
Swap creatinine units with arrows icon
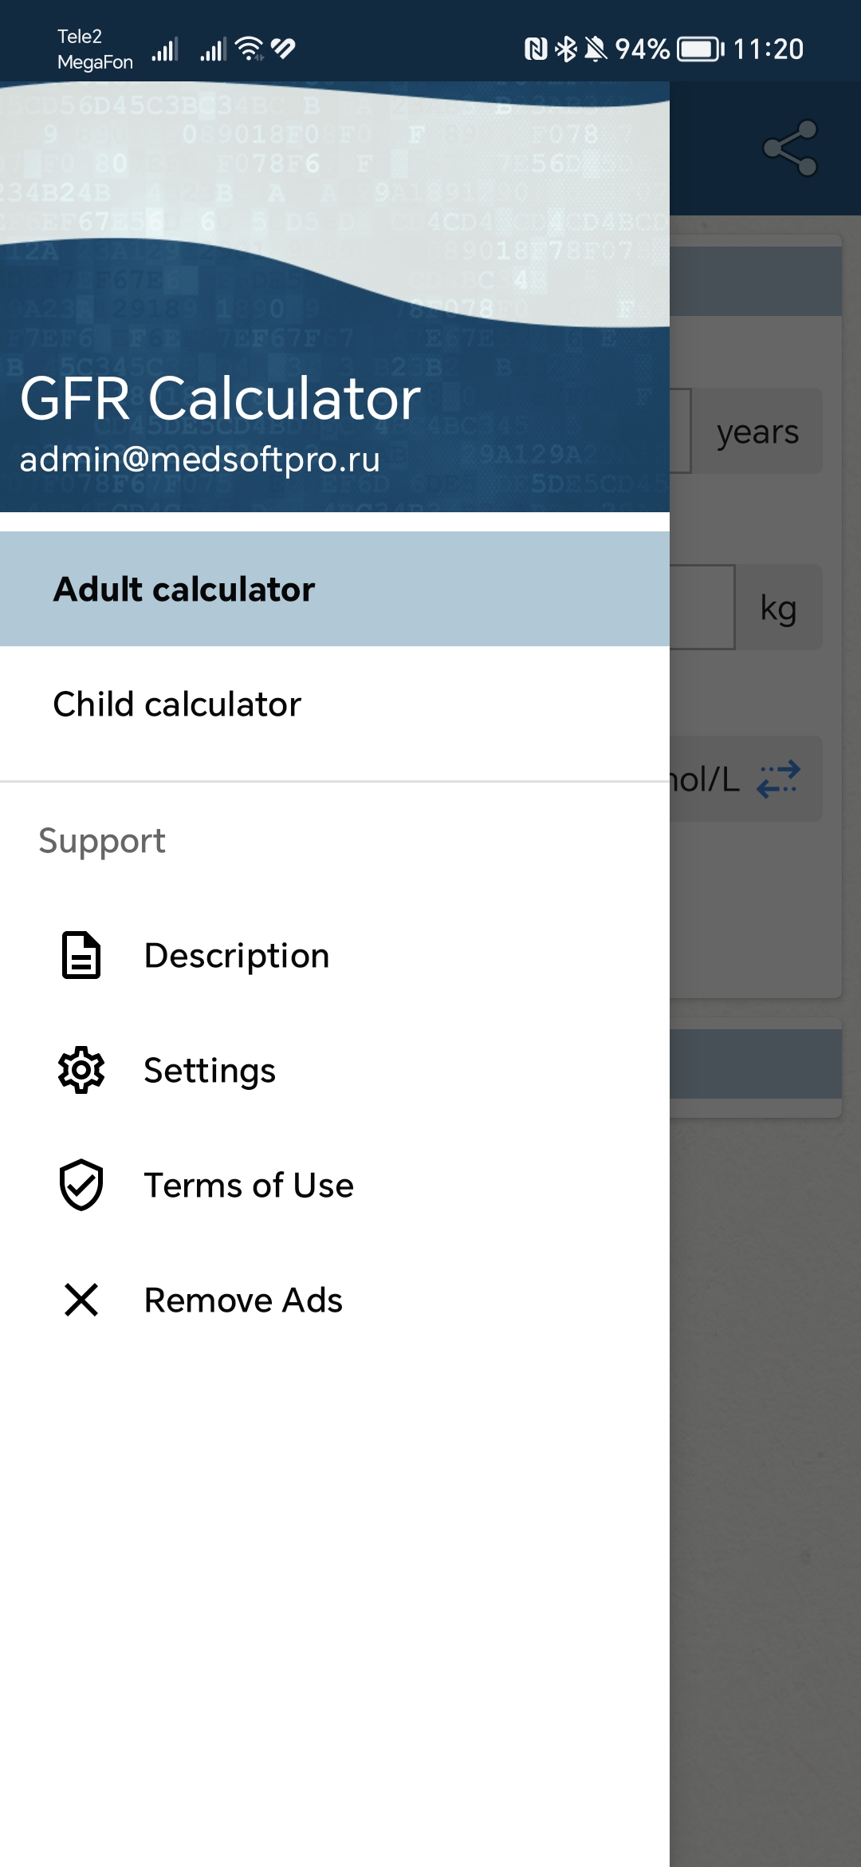point(778,780)
